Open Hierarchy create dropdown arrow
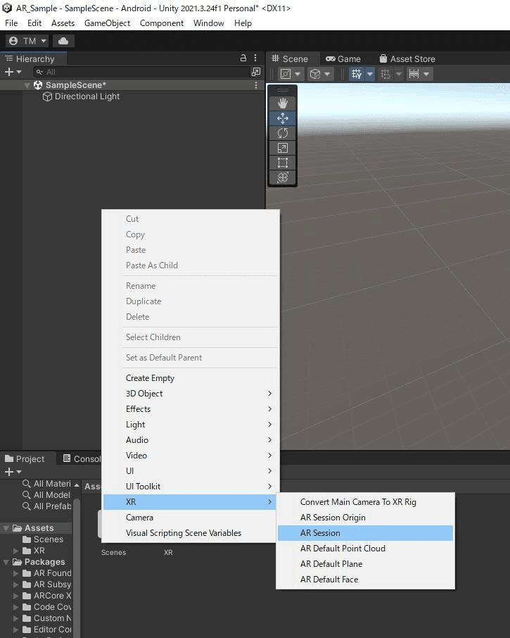Image resolution: width=510 pixels, height=638 pixels. [x=19, y=72]
